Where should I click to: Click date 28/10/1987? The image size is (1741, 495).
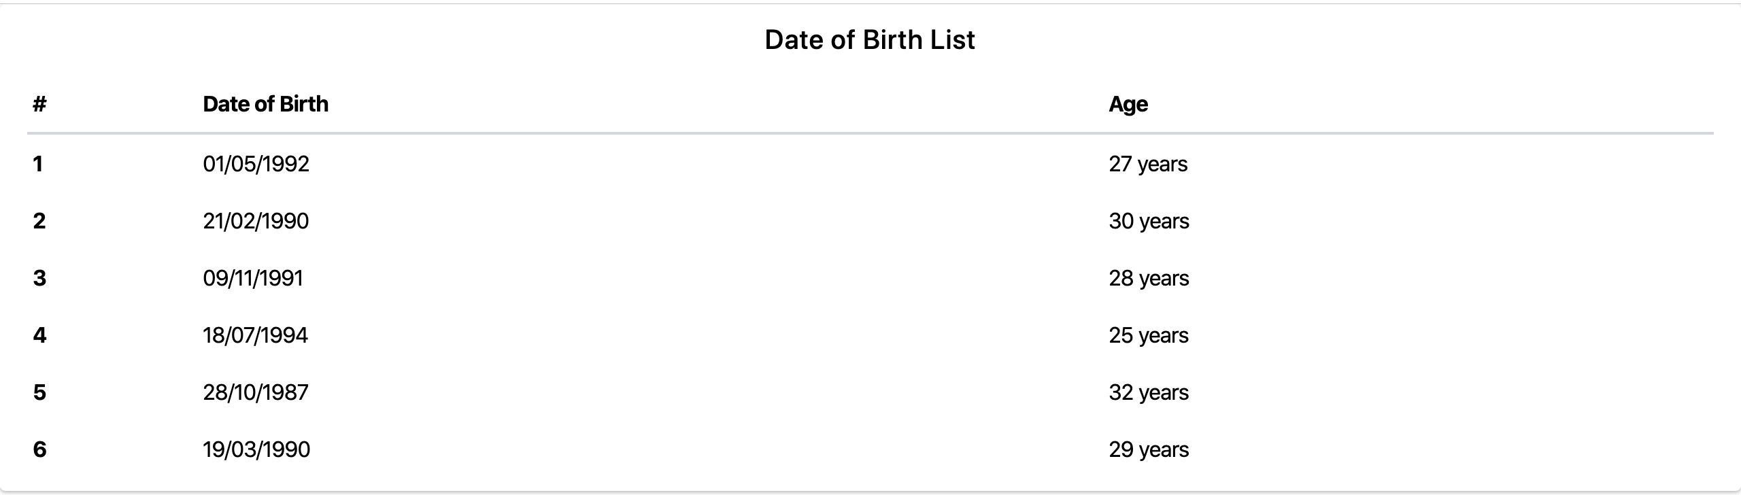256,392
